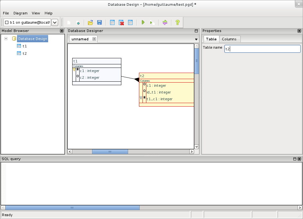Image resolution: width=303 pixels, height=219 pixels.
Task: Close the unnamed diagram tab
Action: (x=94, y=39)
